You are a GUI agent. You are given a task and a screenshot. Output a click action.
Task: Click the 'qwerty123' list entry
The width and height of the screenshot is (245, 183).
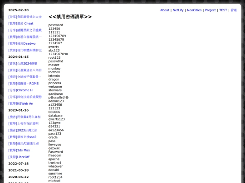pos(57,119)
